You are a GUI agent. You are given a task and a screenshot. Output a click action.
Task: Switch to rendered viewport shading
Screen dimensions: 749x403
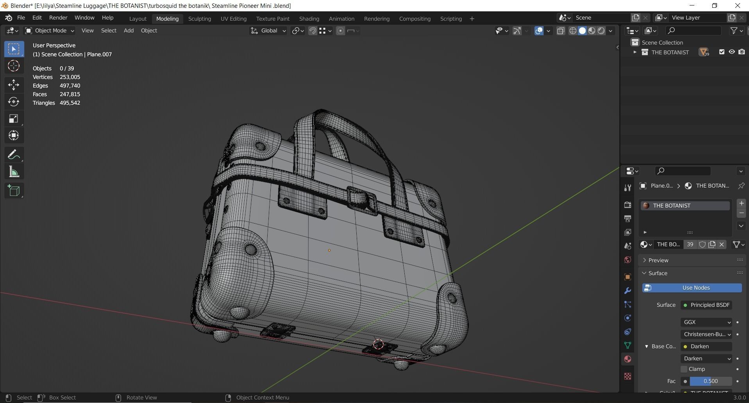pos(601,31)
